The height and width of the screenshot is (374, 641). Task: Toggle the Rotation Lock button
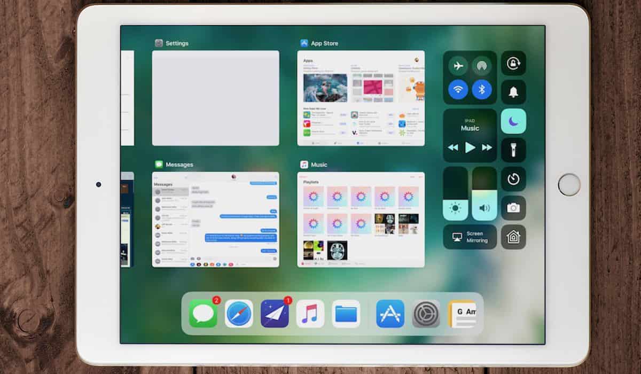tap(513, 63)
